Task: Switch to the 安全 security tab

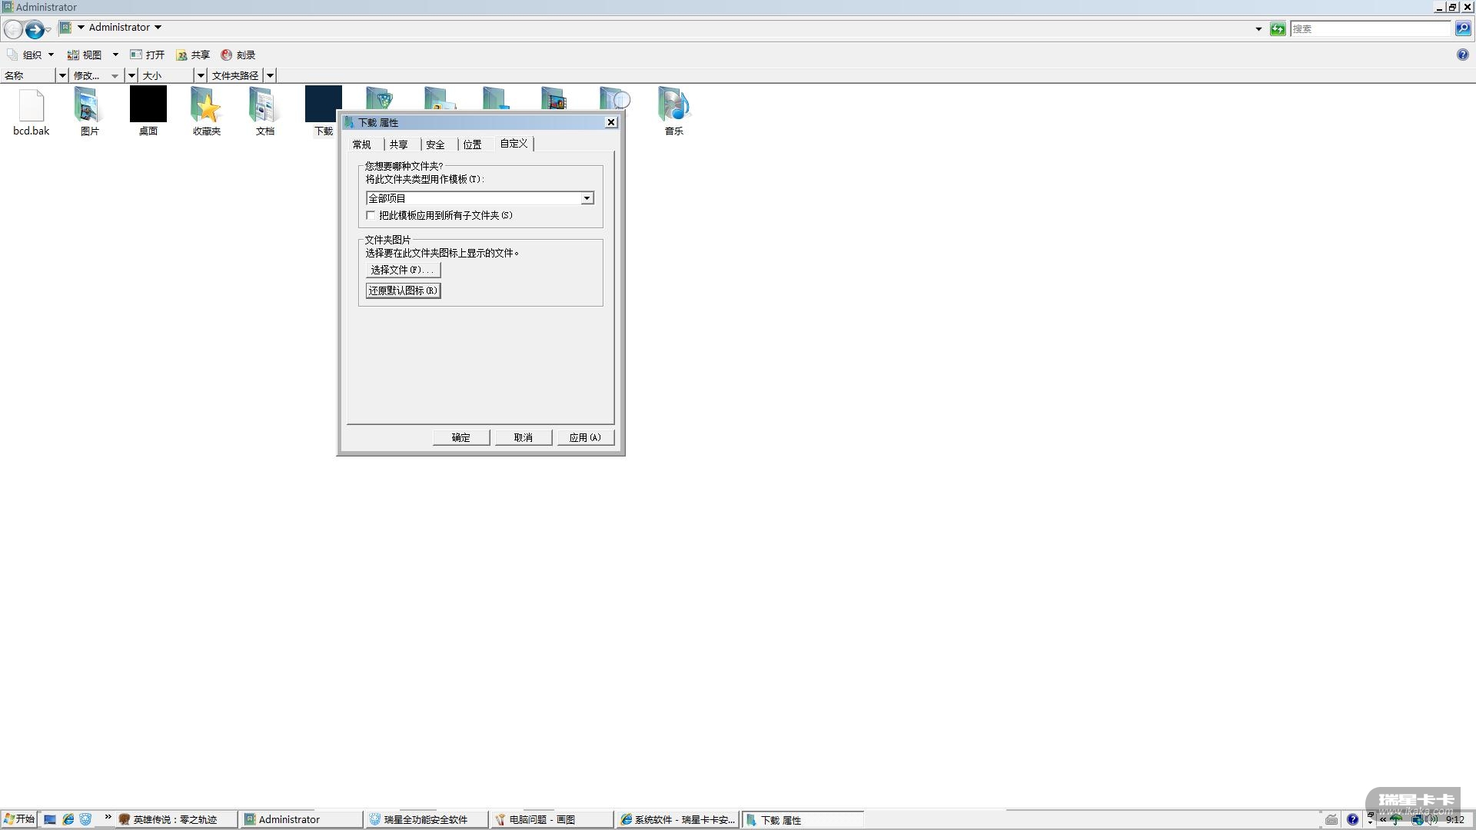Action: point(435,144)
